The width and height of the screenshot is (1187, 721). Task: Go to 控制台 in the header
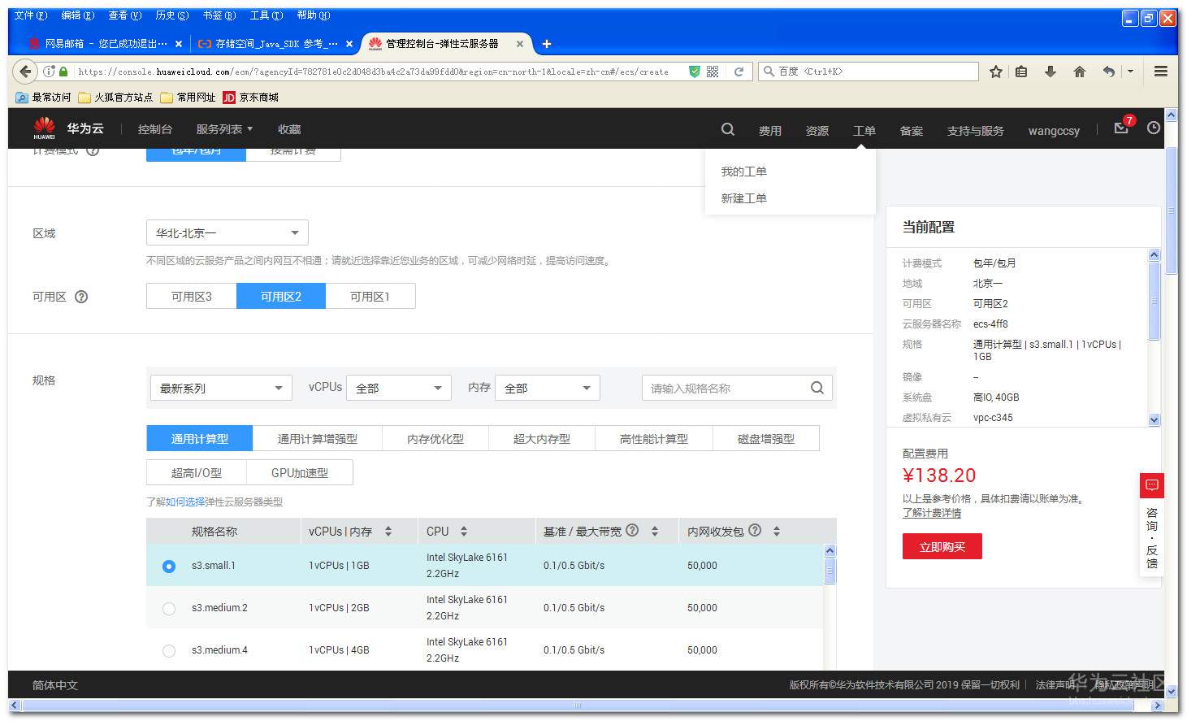tap(155, 129)
